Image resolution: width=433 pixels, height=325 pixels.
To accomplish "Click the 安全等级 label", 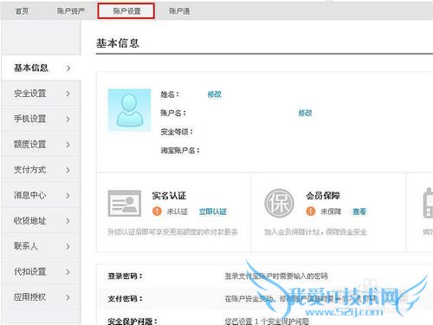I will click(177, 132).
